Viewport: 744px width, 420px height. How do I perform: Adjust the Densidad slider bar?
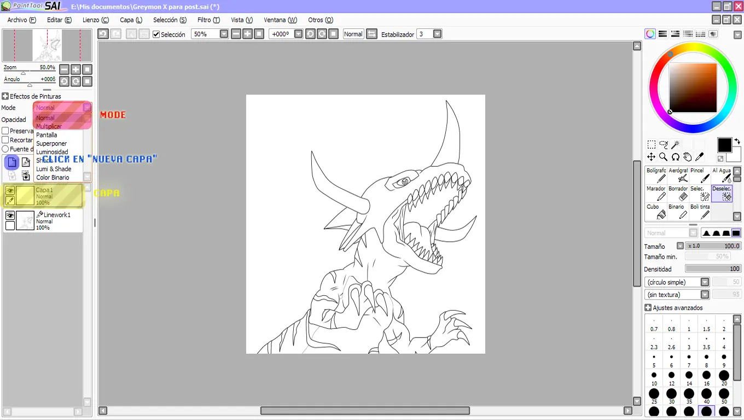coord(713,269)
